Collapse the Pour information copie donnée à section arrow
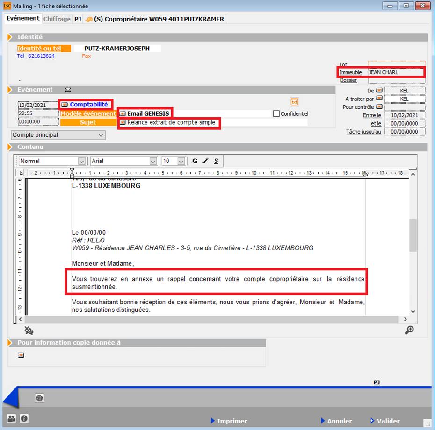The height and width of the screenshot is (430, 435). pos(10,343)
